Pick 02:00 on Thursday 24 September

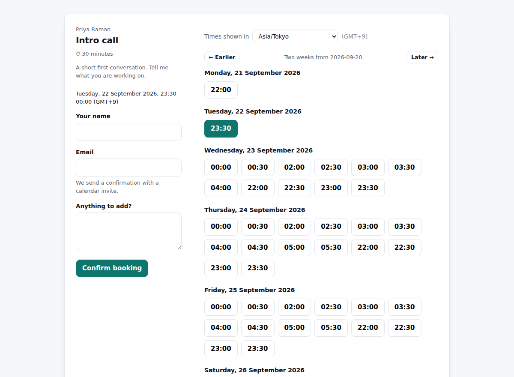click(x=295, y=227)
